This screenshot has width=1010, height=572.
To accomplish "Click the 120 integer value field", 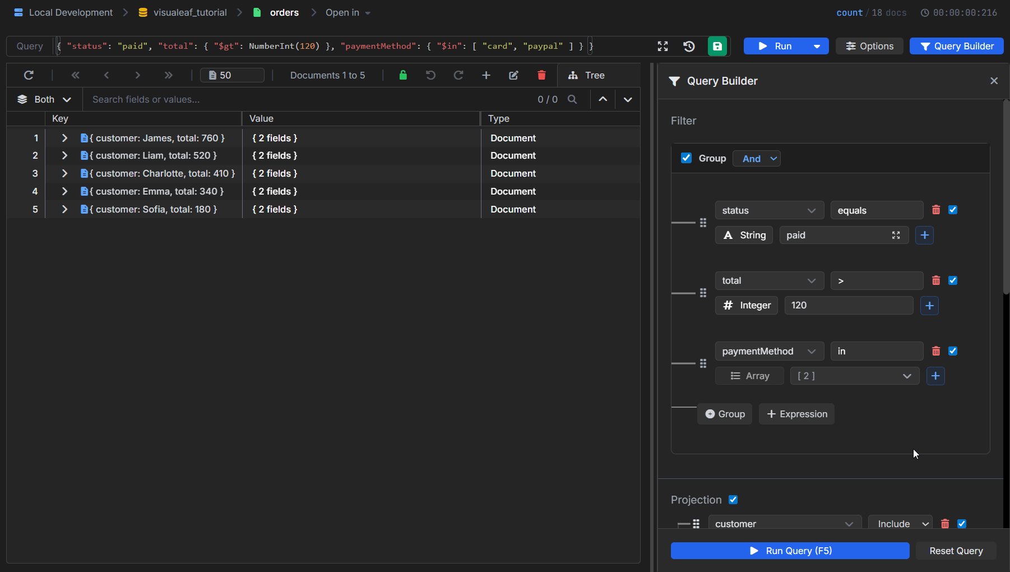I will [x=849, y=306].
